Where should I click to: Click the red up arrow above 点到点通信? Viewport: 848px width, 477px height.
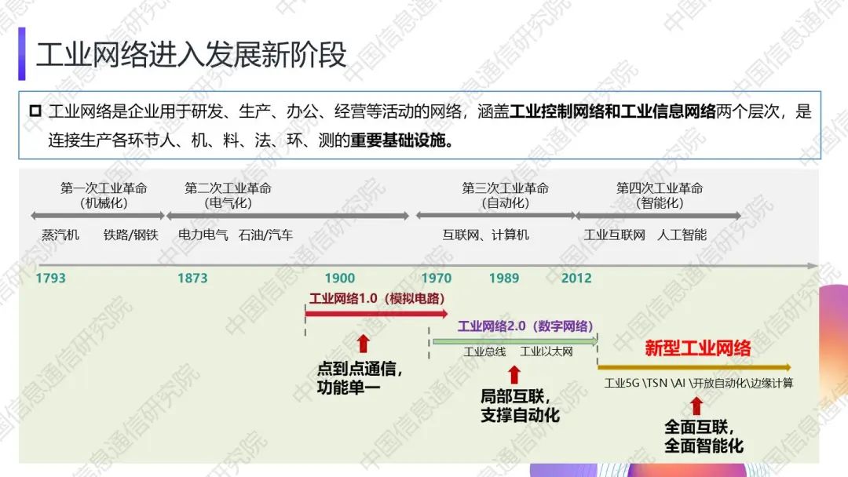tap(363, 343)
